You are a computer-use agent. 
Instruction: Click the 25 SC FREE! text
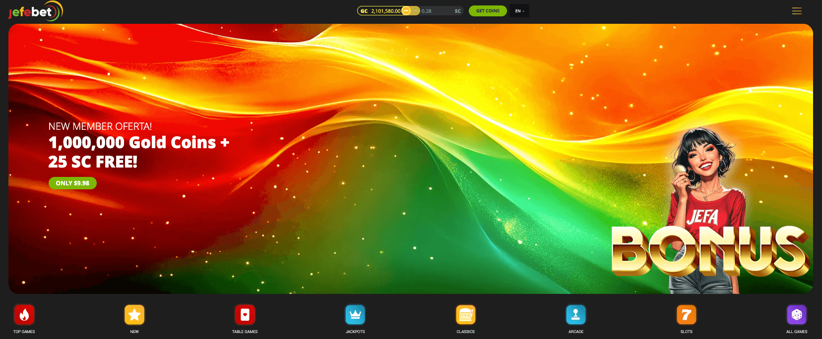pyautogui.click(x=93, y=162)
